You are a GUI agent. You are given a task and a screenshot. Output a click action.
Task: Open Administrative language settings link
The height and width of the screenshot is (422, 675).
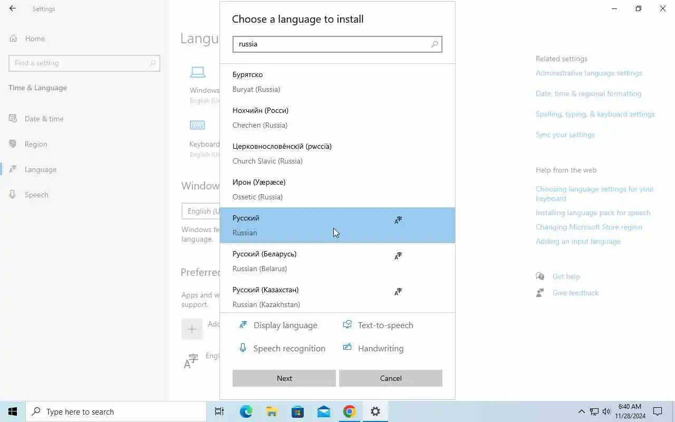[589, 73]
